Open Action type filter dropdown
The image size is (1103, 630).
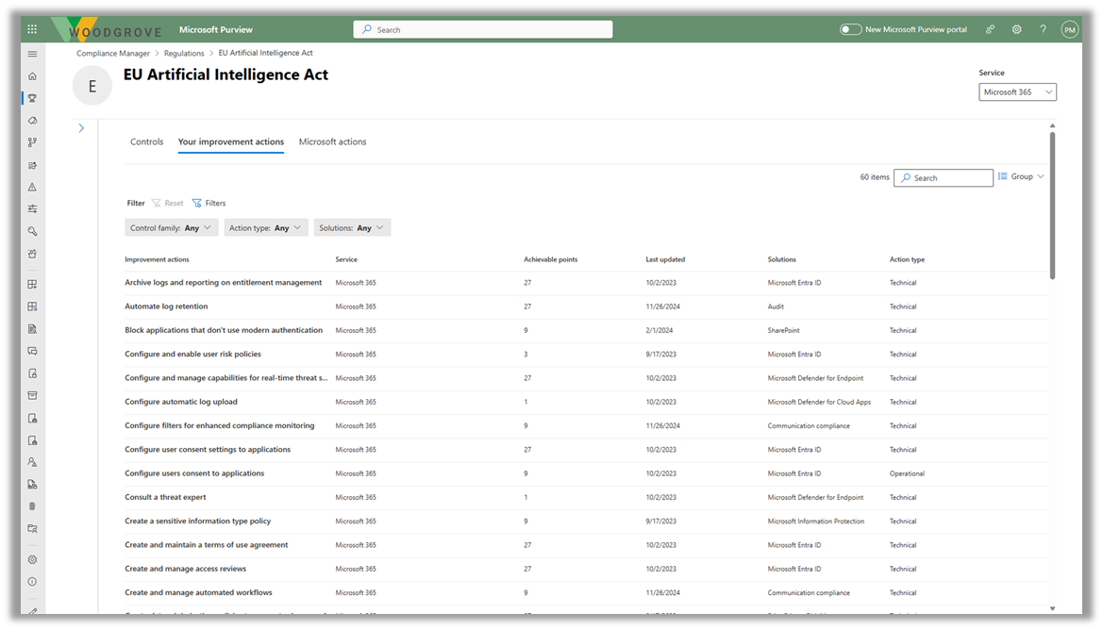[266, 228]
